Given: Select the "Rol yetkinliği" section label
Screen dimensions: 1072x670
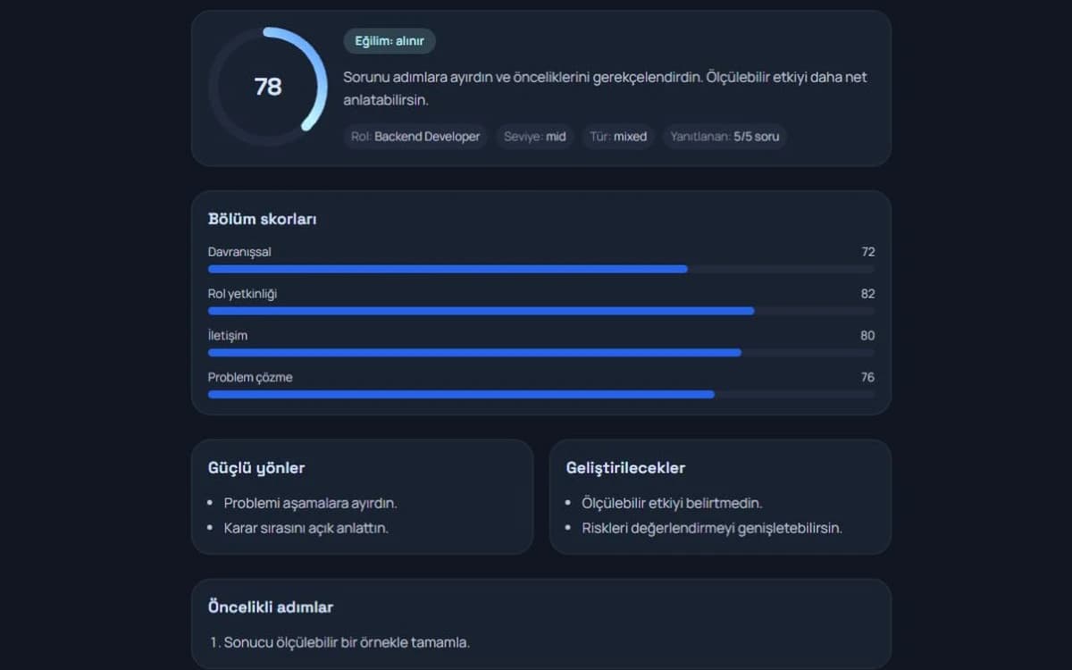Looking at the screenshot, I should pyautogui.click(x=242, y=294).
